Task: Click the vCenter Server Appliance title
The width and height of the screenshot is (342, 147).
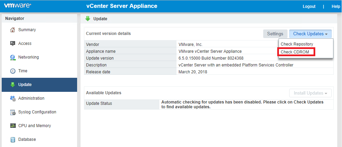Action: coord(122,6)
